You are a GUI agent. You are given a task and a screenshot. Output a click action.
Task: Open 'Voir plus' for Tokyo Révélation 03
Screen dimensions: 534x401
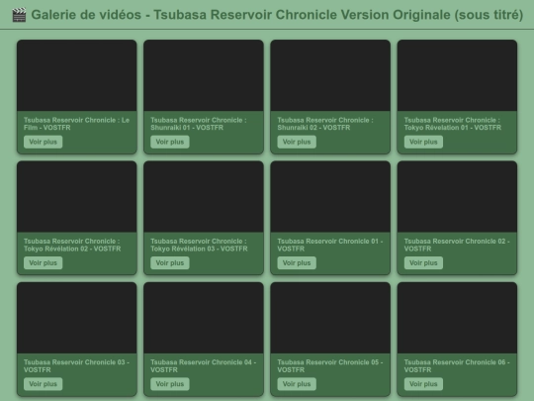pos(170,263)
